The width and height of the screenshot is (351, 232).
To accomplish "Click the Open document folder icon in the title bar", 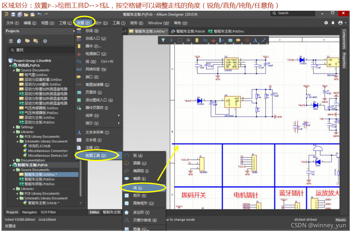I will [x=26, y=14].
